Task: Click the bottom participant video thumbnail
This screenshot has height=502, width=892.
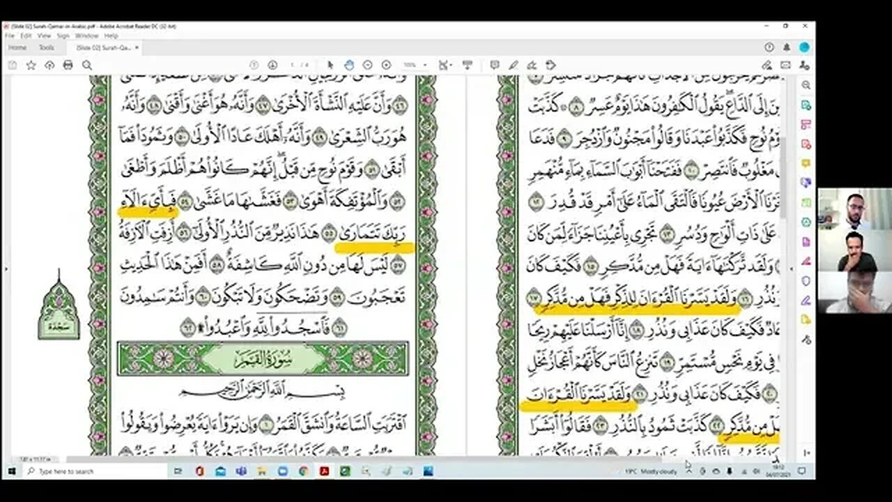Action: point(854,292)
